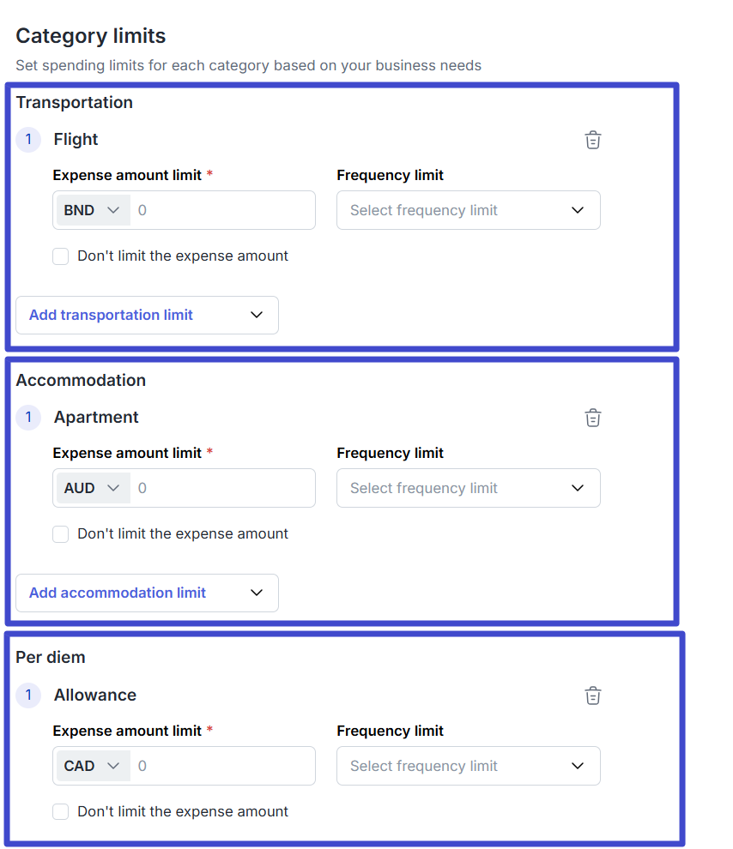Open the CAD currency dropdown
The image size is (733, 849).
click(x=93, y=766)
